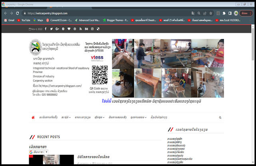Open the grid extension icon in Chrome toolbar
Viewport: 256px width, 166px height.
pos(218,13)
